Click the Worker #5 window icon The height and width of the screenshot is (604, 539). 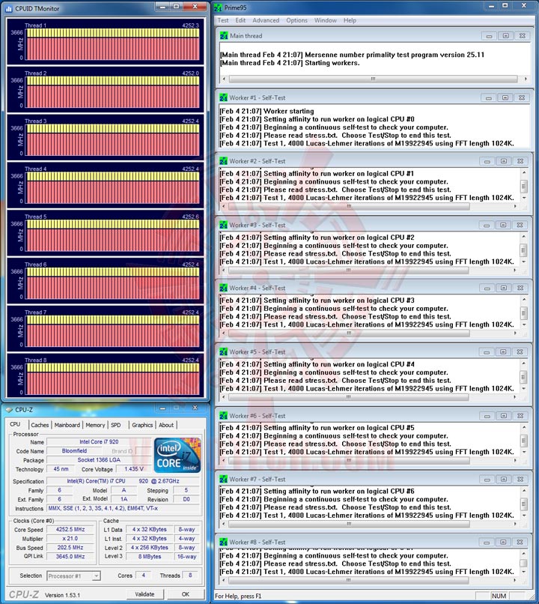224,352
